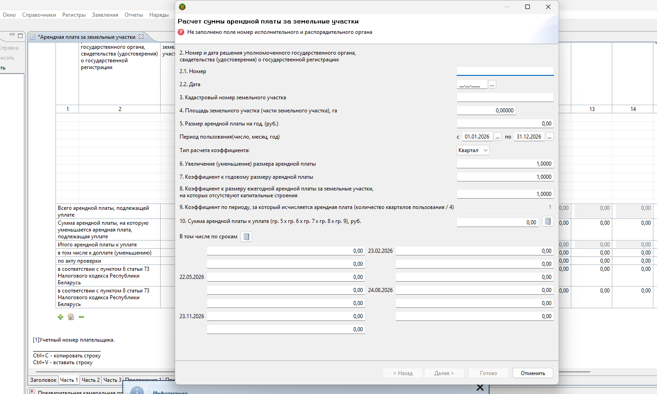Click the Отменить button
The height and width of the screenshot is (394, 657).
(x=533, y=373)
